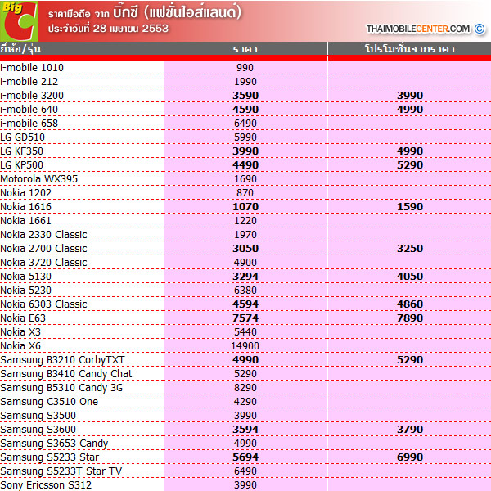The height and width of the screenshot is (491, 491).
Task: Select the Nokia X6 model name
Action: click(x=20, y=345)
